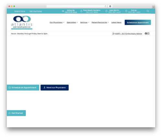Open the Instagram page icon

(148, 34)
